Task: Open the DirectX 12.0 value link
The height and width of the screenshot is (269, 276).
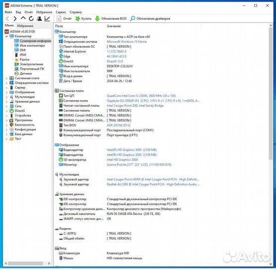Action: click(x=115, y=61)
